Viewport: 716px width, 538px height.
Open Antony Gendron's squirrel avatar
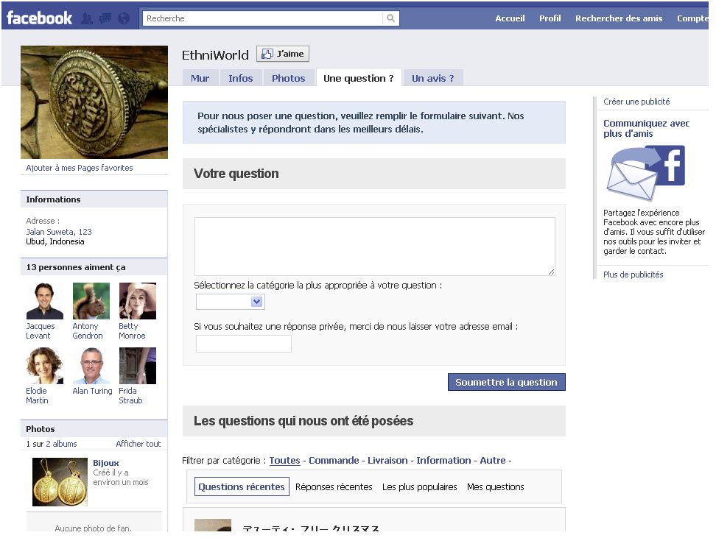click(91, 301)
